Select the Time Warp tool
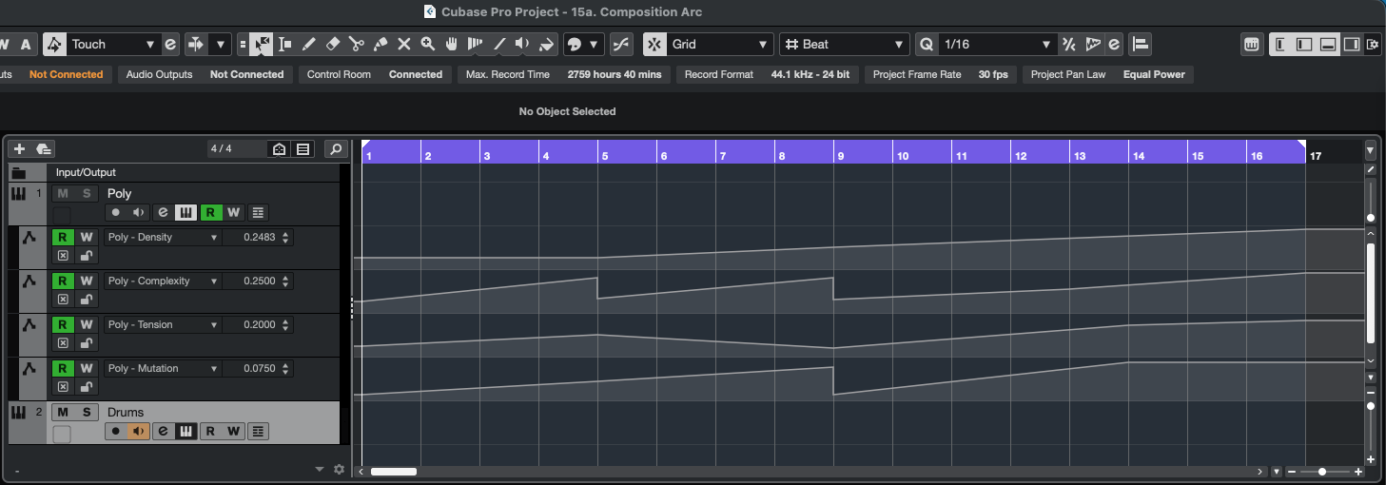Viewport: 1386px width, 485px height. [476, 44]
